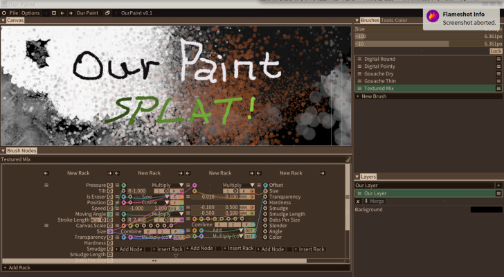Select the Canvas tab

point(15,20)
